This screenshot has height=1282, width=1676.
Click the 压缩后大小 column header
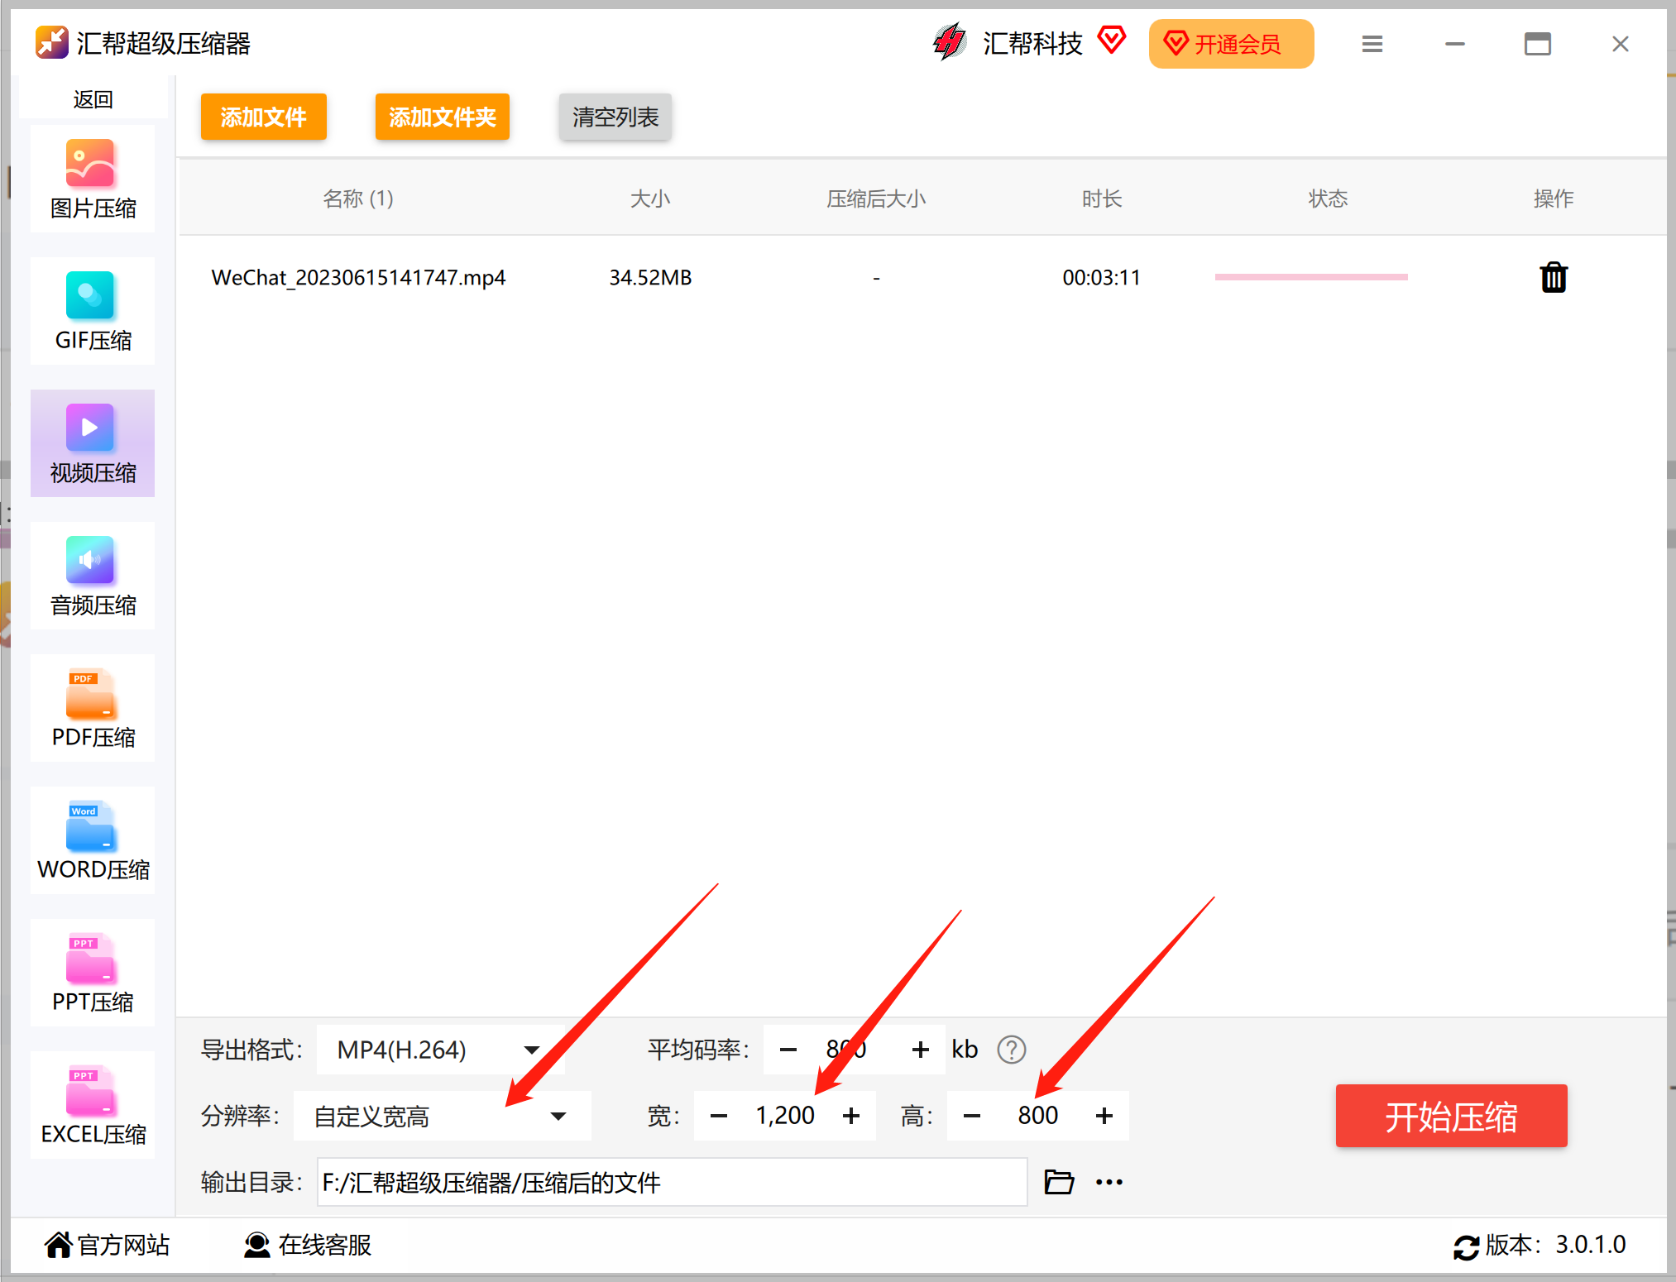coord(876,199)
